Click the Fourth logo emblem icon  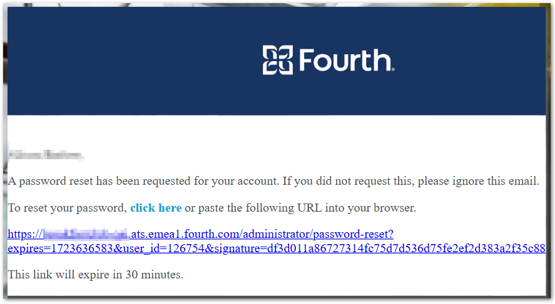click(x=277, y=60)
